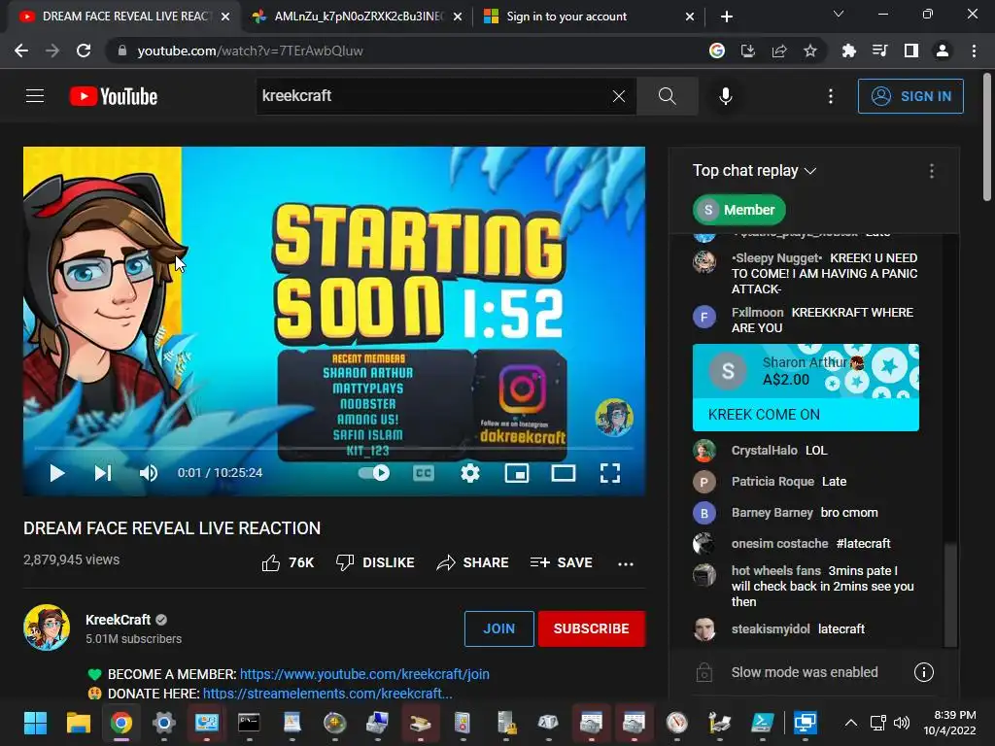Screen dimensions: 995x746
Task: Switch to the Sign in to your account tab
Action: (x=589, y=17)
